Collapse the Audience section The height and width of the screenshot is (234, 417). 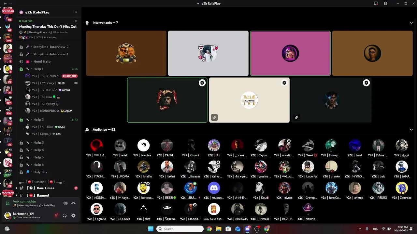coord(411,129)
